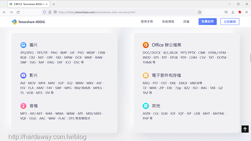The height and width of the screenshot is (141, 251).
Task: Click the 立即購買 buy now button
Action: click(230, 22)
